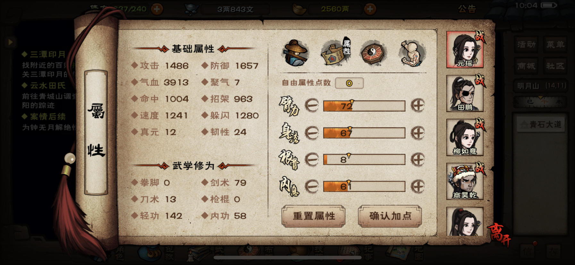Adjust the 根骨 attribute slider bar

364,159
